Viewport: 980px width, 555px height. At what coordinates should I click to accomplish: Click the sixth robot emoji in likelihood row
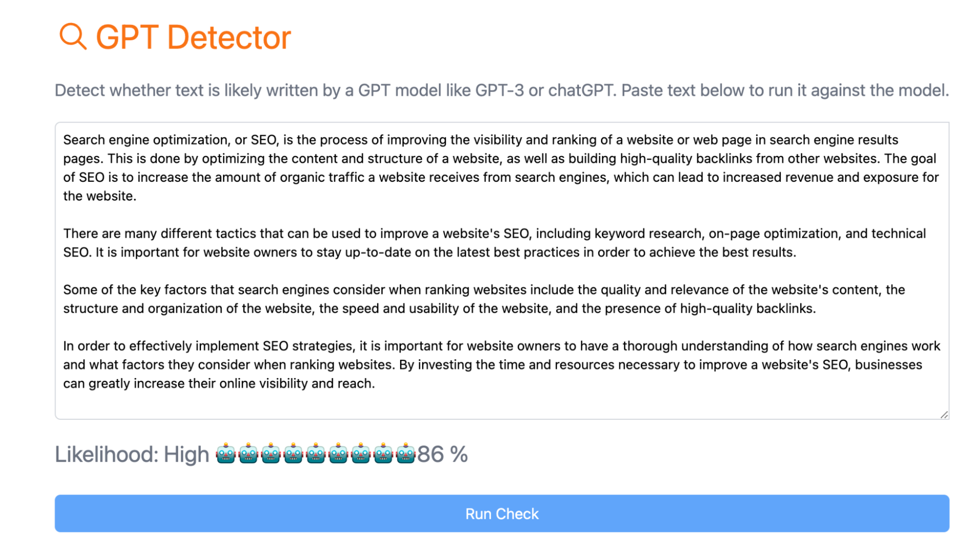tap(338, 454)
